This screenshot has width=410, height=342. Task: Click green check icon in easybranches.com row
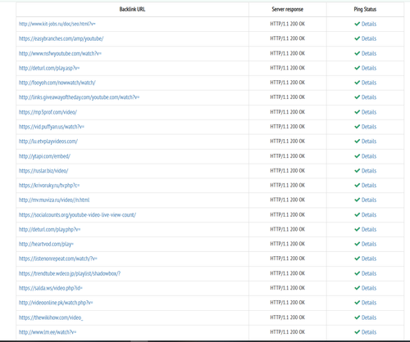(x=357, y=38)
